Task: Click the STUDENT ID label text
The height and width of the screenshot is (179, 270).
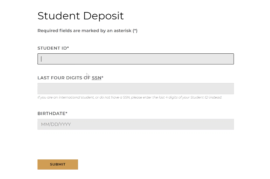Action: pos(52,48)
